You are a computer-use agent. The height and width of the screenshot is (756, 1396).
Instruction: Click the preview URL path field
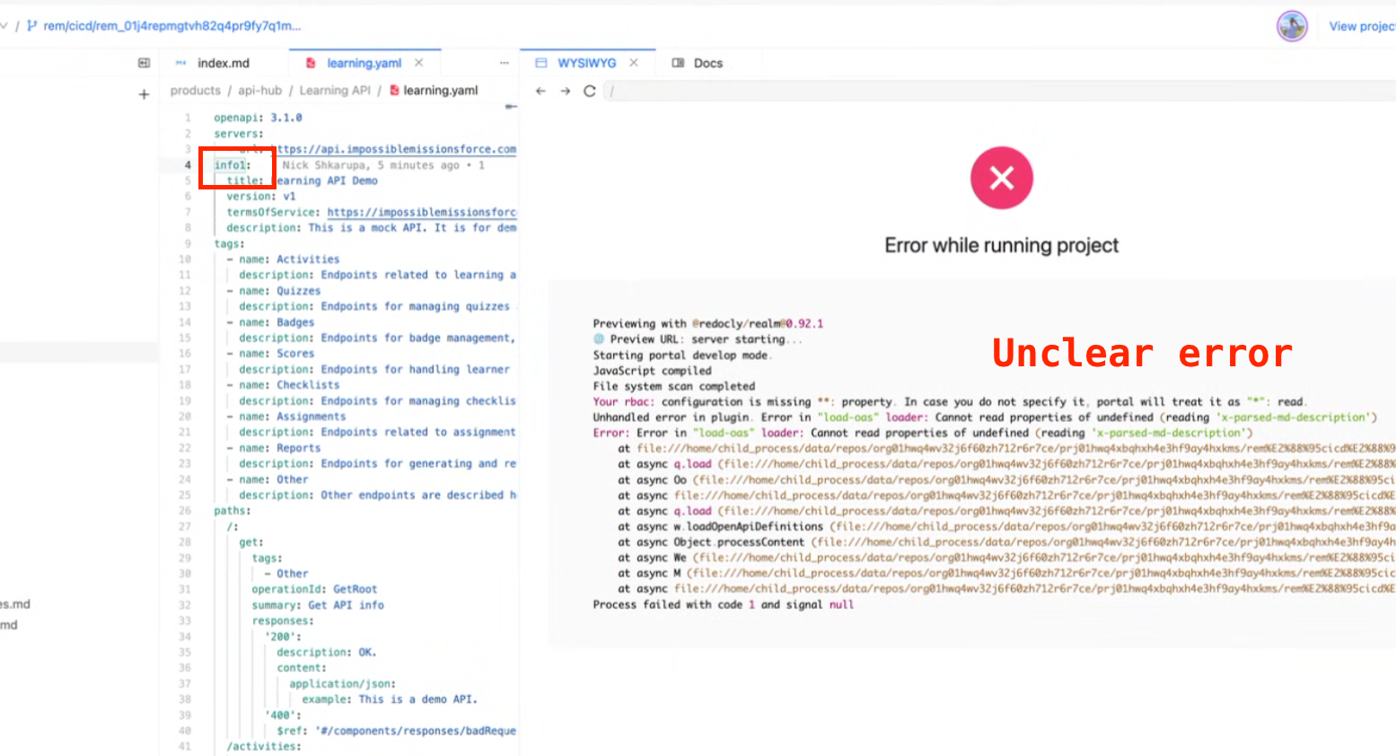(988, 91)
